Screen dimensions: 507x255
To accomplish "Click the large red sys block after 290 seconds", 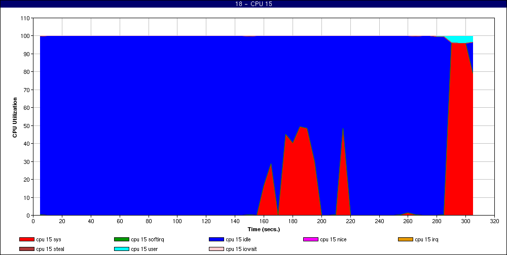I will pos(459,129).
